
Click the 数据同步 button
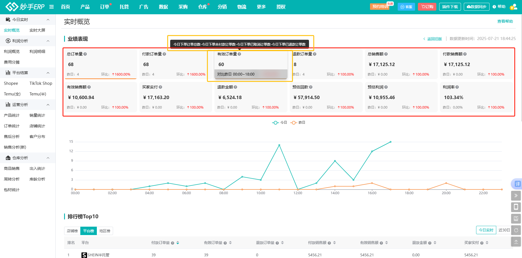pyautogui.click(x=477, y=7)
